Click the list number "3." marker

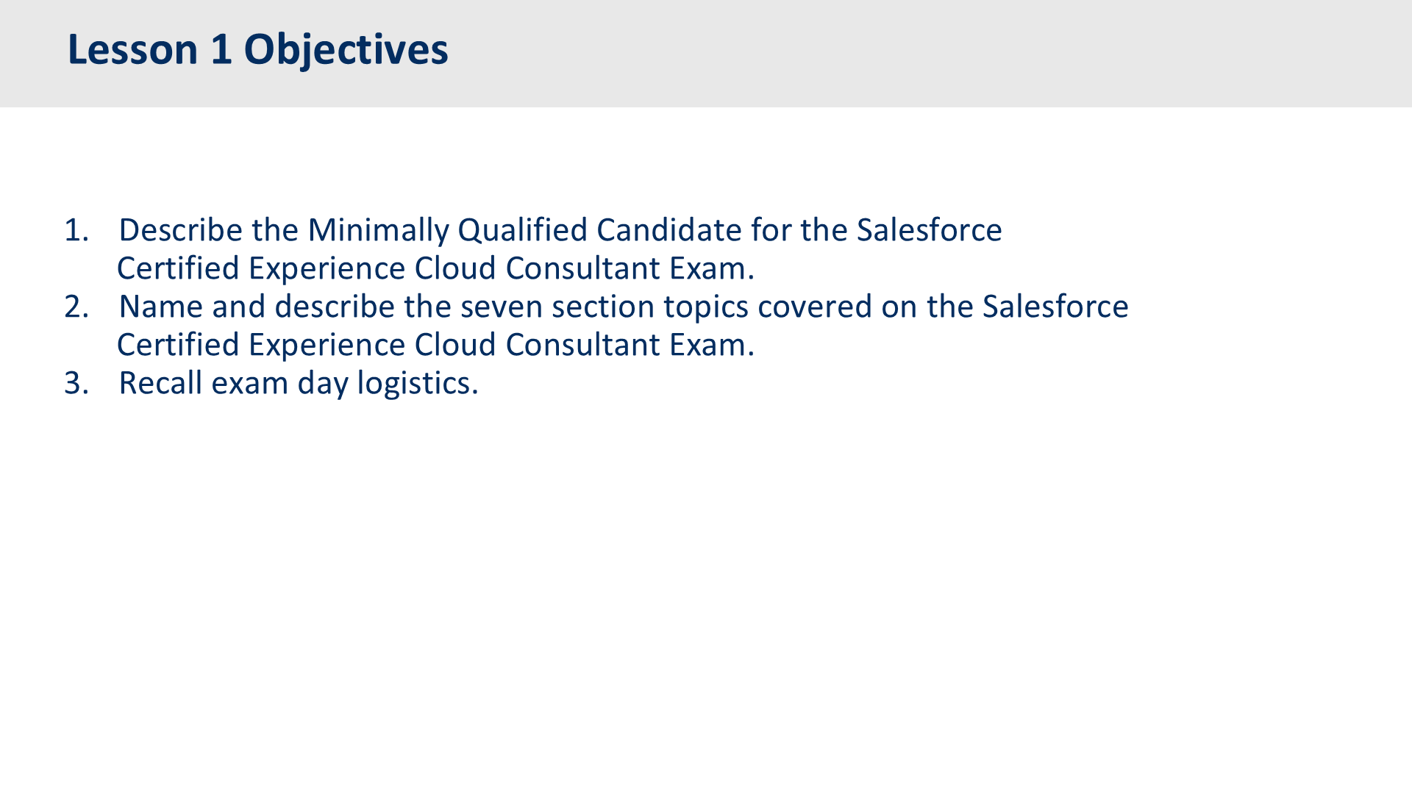(76, 383)
